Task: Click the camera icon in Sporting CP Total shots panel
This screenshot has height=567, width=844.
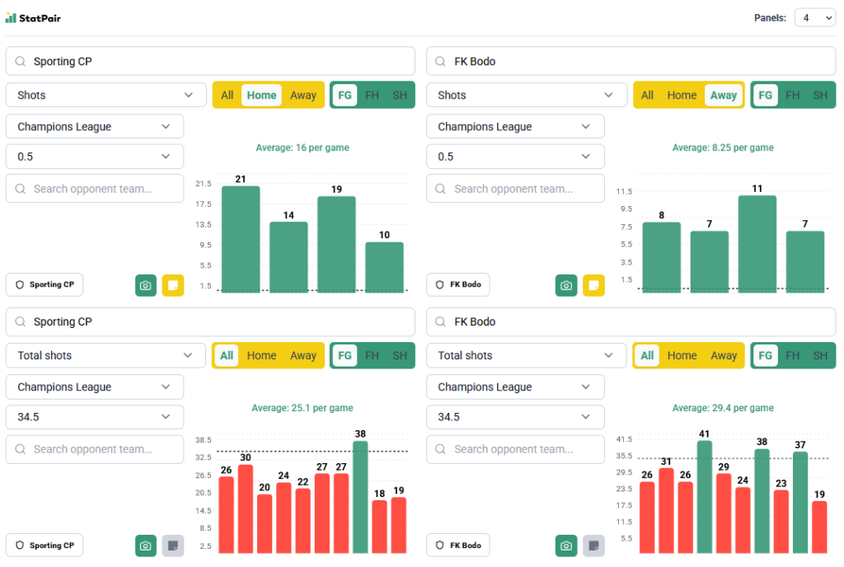Action: pyautogui.click(x=146, y=546)
